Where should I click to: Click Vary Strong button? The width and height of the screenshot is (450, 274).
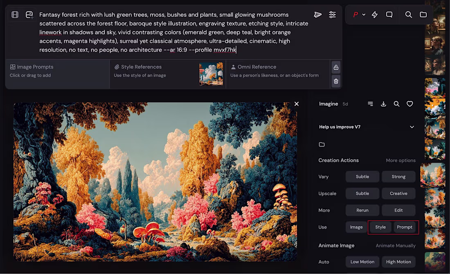point(398,177)
